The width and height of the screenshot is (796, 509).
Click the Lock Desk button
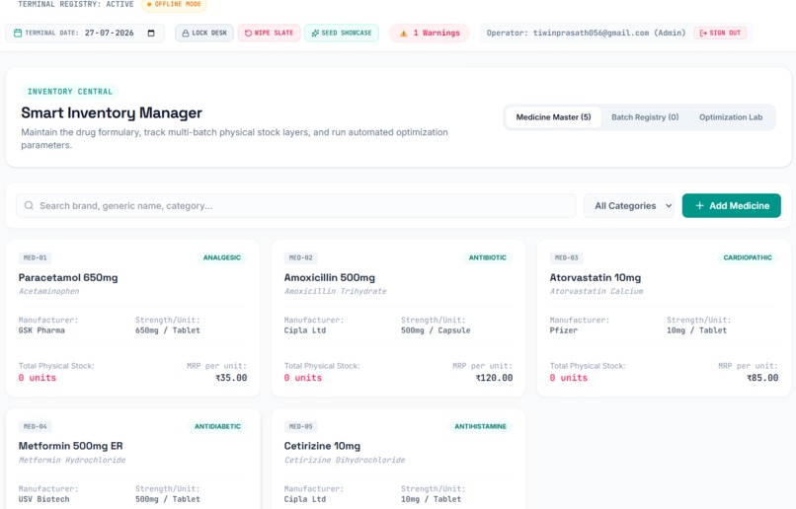click(x=204, y=33)
